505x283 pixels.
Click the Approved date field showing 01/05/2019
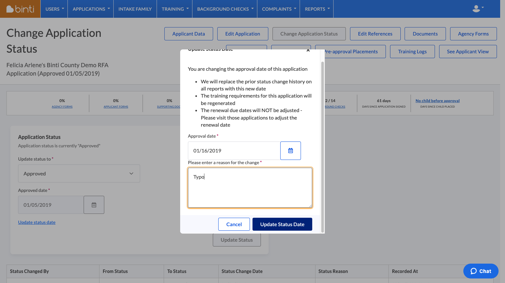(x=51, y=205)
